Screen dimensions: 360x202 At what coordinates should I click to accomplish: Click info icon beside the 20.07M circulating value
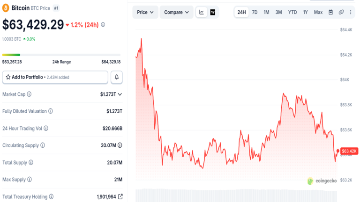120,145
